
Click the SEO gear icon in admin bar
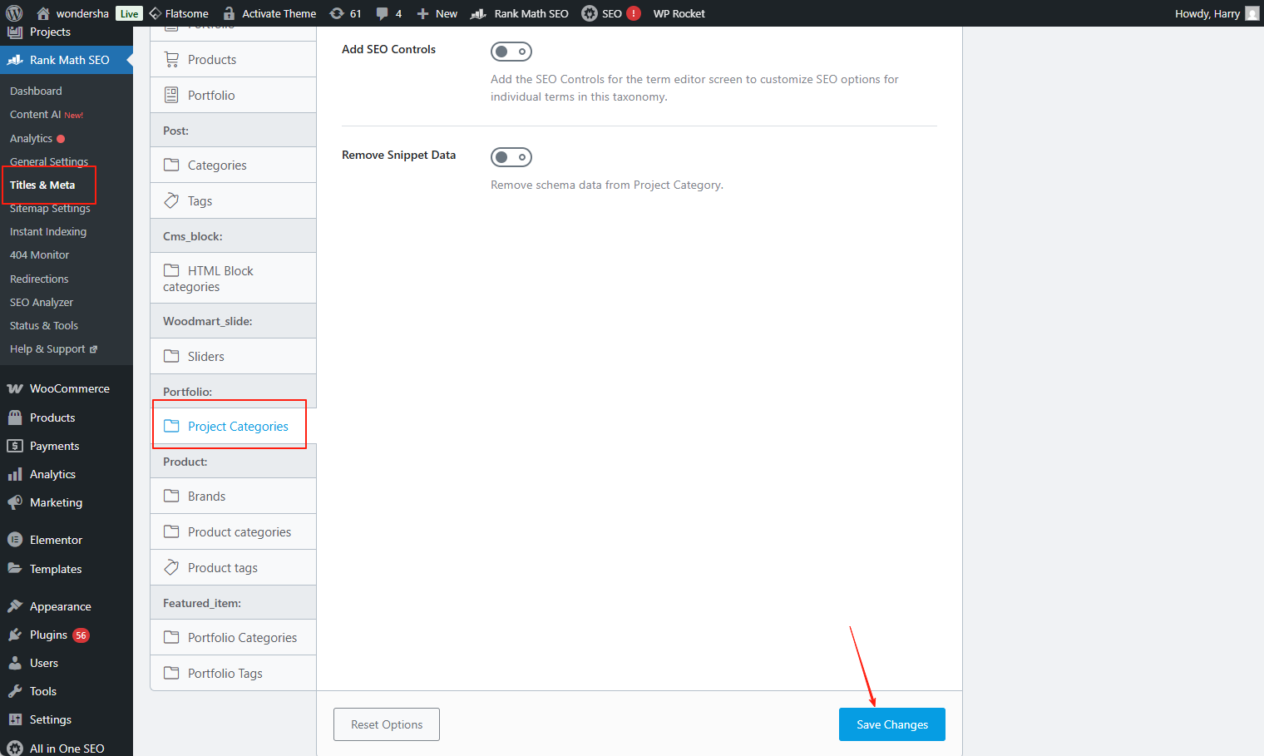[590, 13]
